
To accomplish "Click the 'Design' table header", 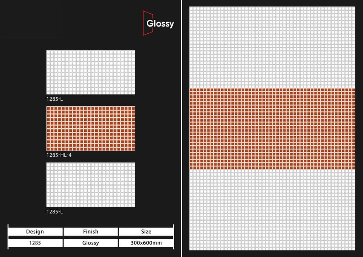I will pos(35,232).
